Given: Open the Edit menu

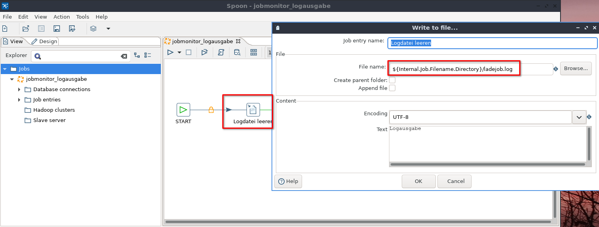Looking at the screenshot, I should point(23,17).
